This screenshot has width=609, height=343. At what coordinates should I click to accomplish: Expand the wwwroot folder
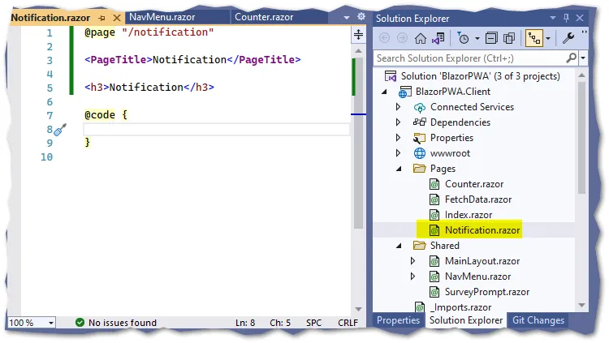[x=398, y=153]
